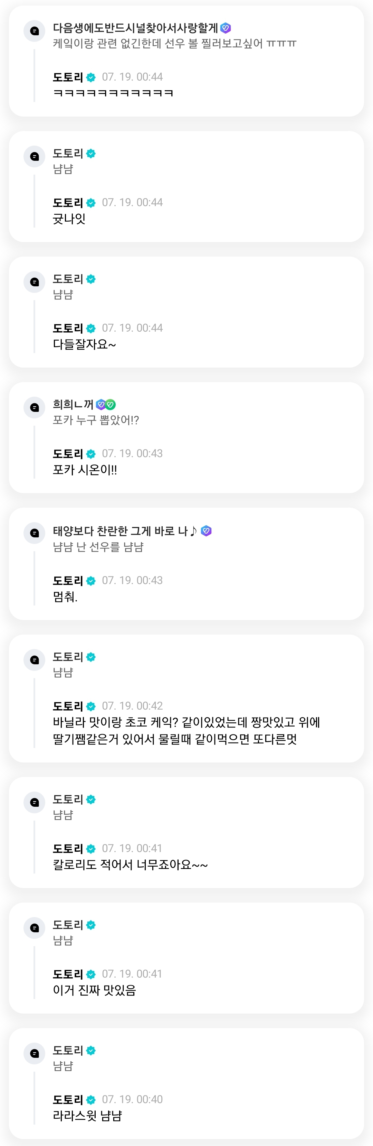373x1146 pixels.
Task: Click the avatar icon beside 다음생에도반드시널찾아서사랑할게
Action: pos(34,31)
